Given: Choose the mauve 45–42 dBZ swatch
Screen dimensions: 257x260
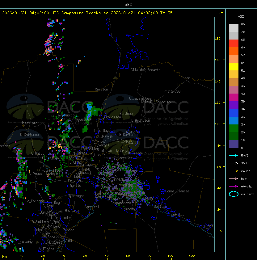Looking at the screenshot, I should [x=234, y=90].
